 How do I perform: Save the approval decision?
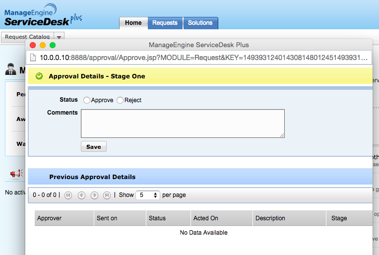click(x=94, y=147)
